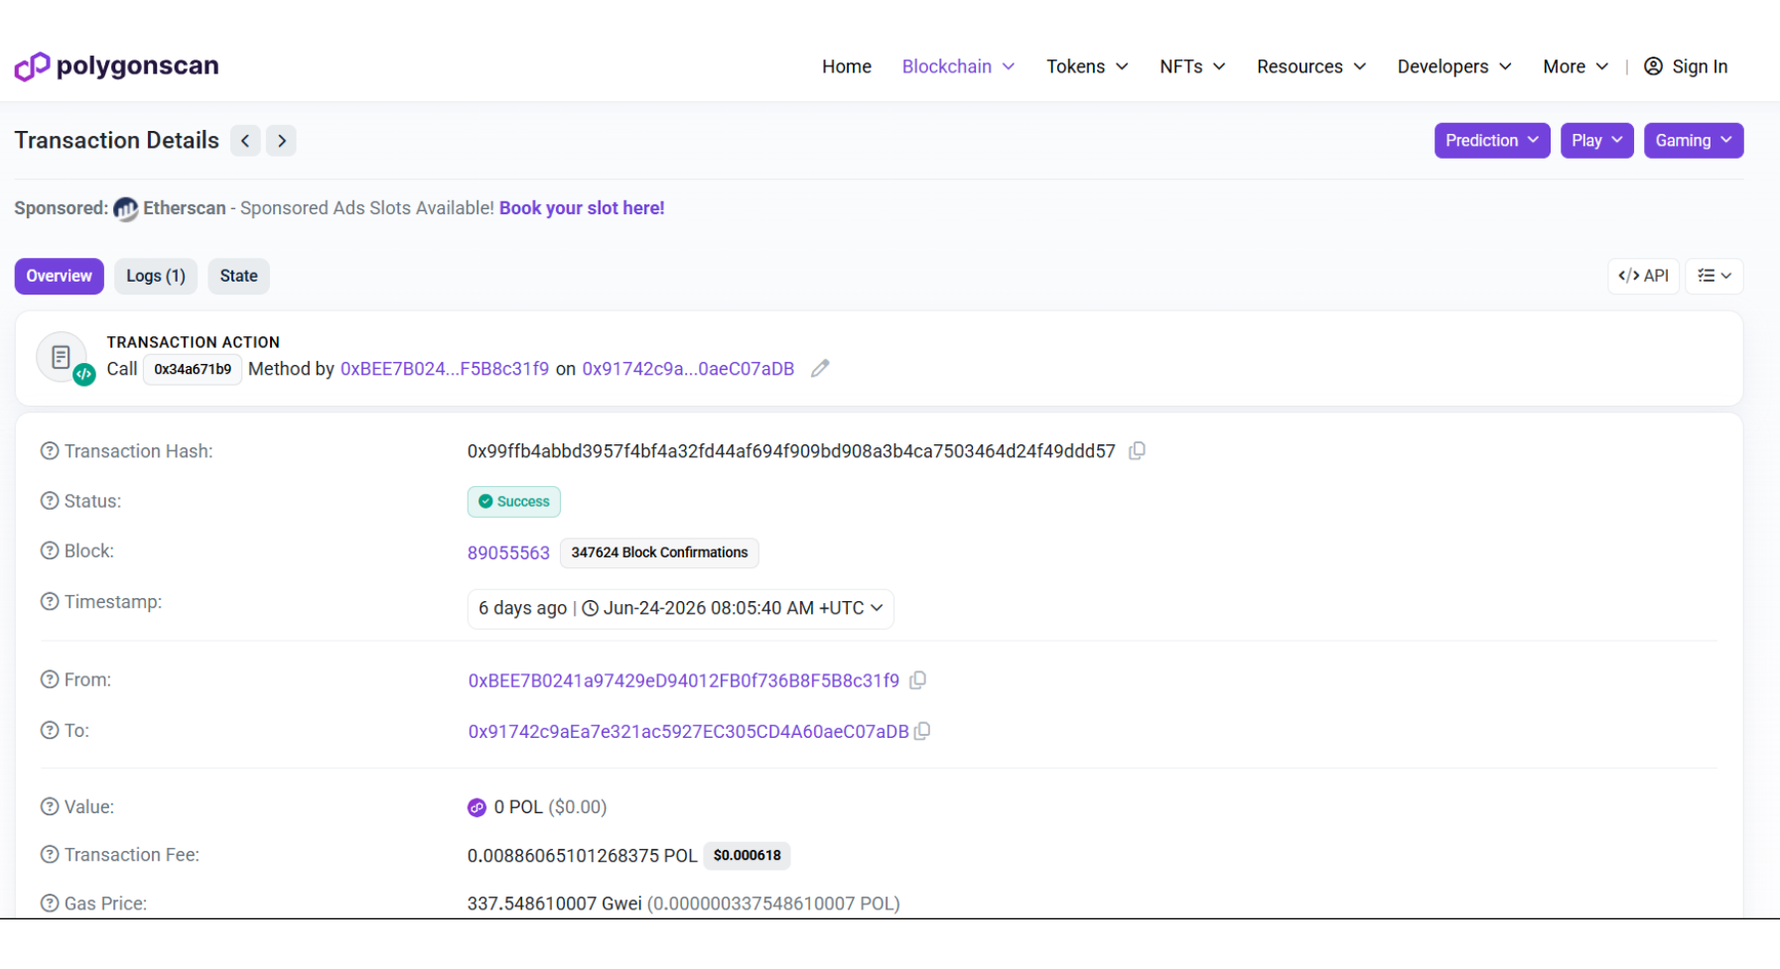
Task: Switch to the State tab
Action: pyautogui.click(x=239, y=276)
